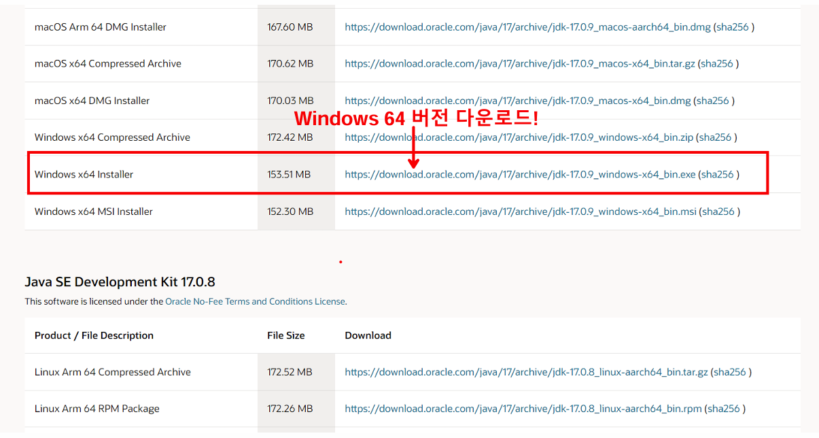The width and height of the screenshot is (819, 438).
Task: Download jdk-17.0.9 macos-x64 tar.gz archive
Action: coord(520,64)
